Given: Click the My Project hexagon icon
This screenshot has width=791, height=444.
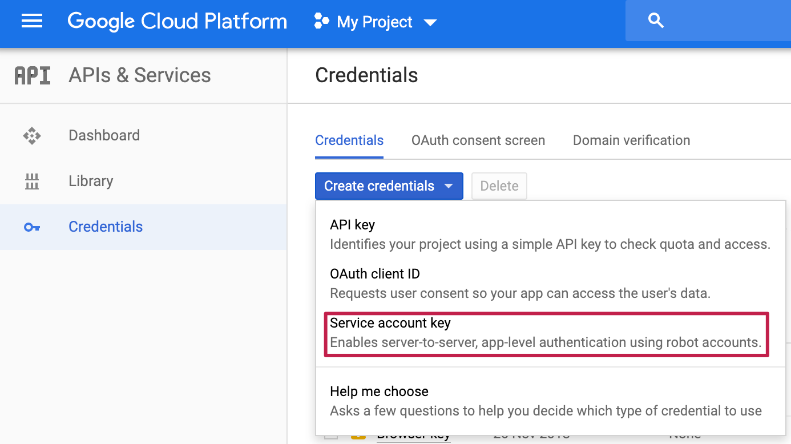Looking at the screenshot, I should (321, 22).
